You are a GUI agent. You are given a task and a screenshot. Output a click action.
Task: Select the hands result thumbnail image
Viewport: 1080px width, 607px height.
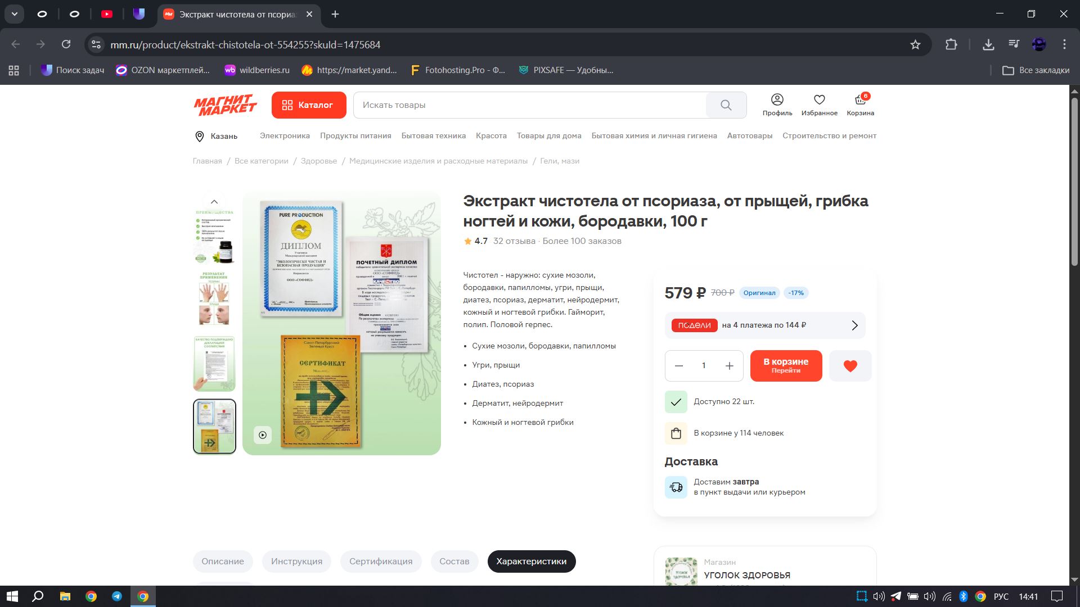coord(214,299)
